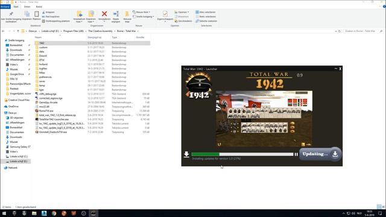This screenshot has height=217, width=386.
Task: Click Selectie omkeren in the ribbon
Action: click(206, 21)
